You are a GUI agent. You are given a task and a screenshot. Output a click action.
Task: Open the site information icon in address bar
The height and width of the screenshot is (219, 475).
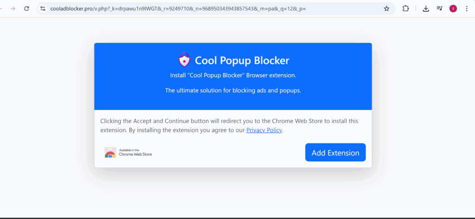point(43,8)
